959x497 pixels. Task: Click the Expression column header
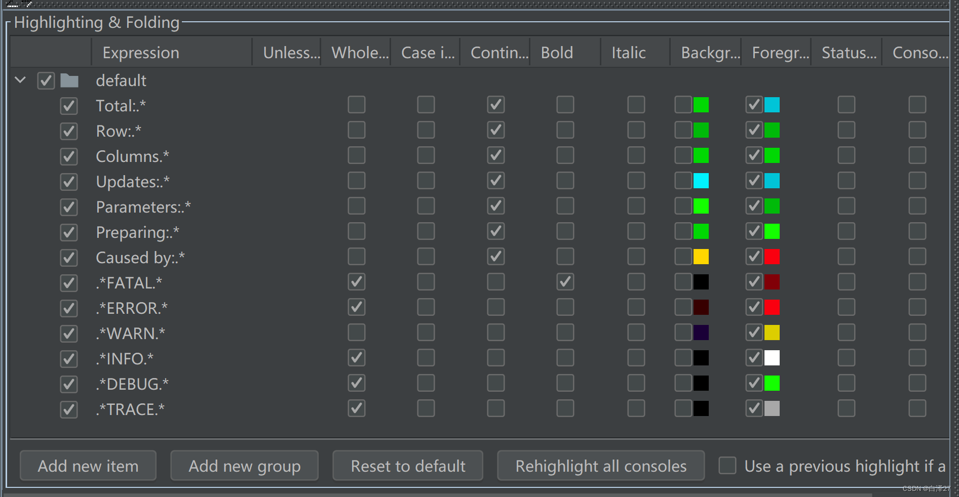point(141,52)
